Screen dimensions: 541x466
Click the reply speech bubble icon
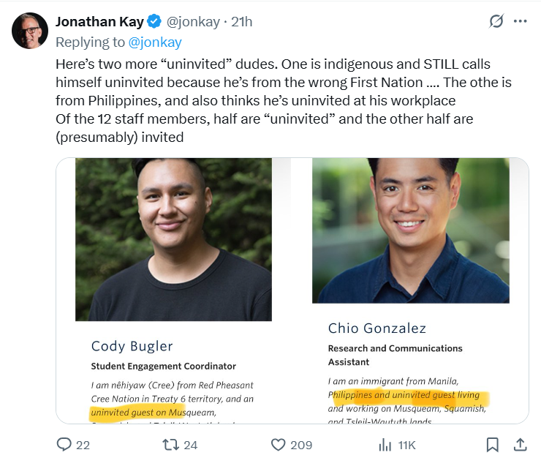tap(64, 444)
